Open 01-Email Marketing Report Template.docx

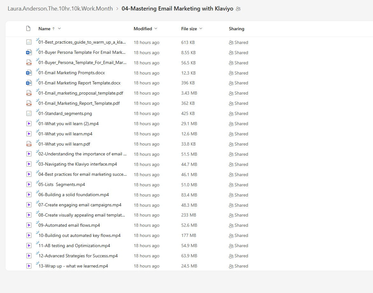79,83
